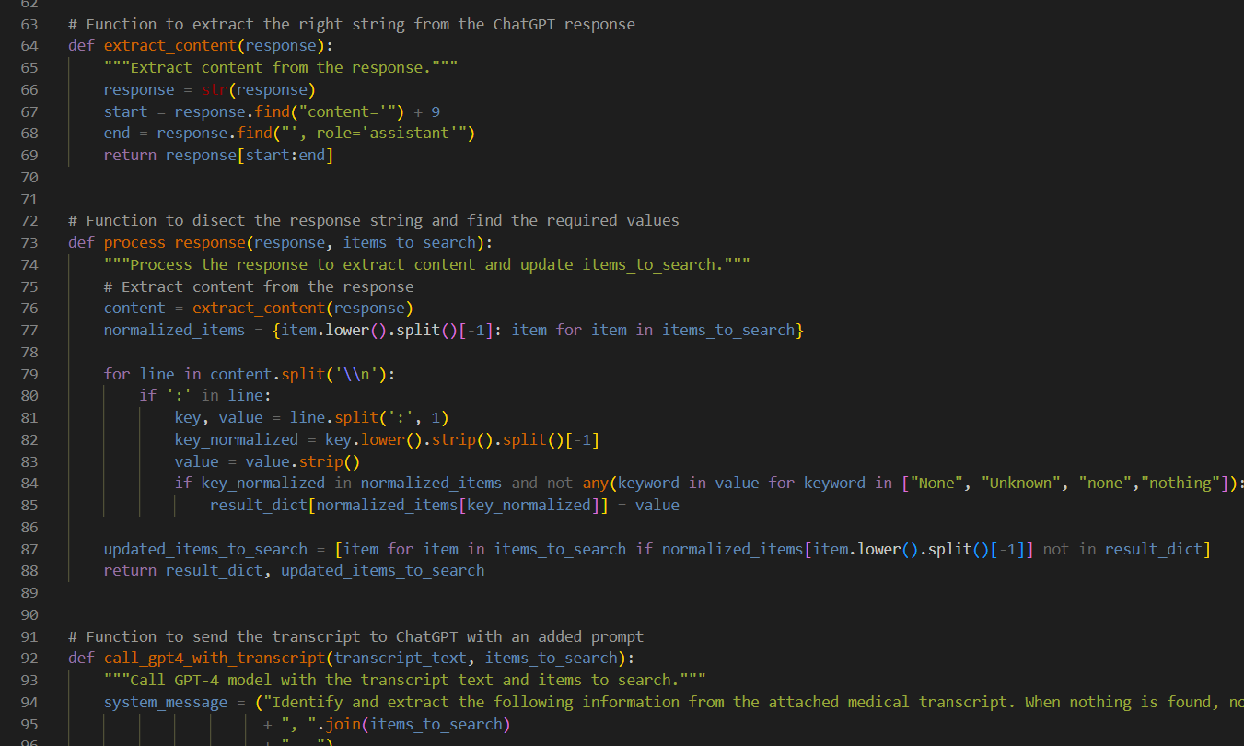
Task: Click line number 71 in the gutter
Action: tap(29, 200)
